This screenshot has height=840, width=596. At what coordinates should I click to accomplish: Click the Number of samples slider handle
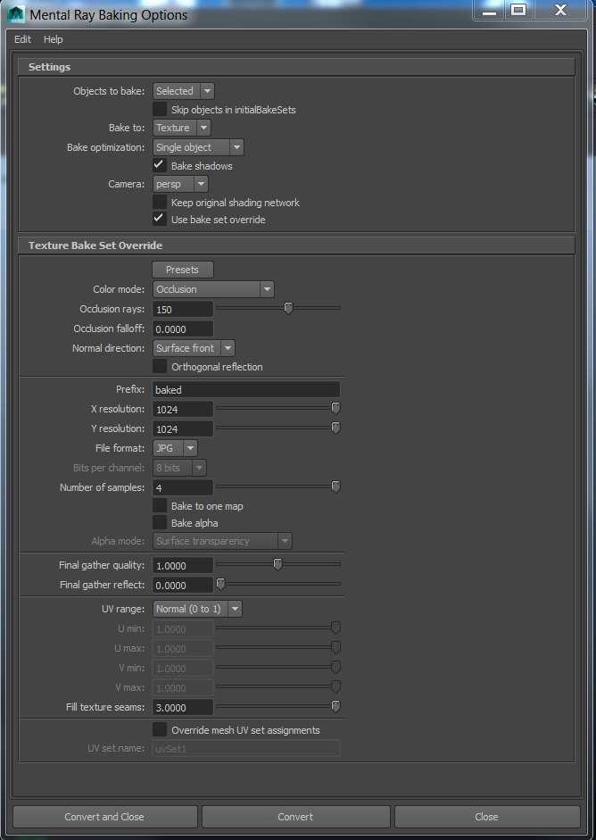pos(335,487)
